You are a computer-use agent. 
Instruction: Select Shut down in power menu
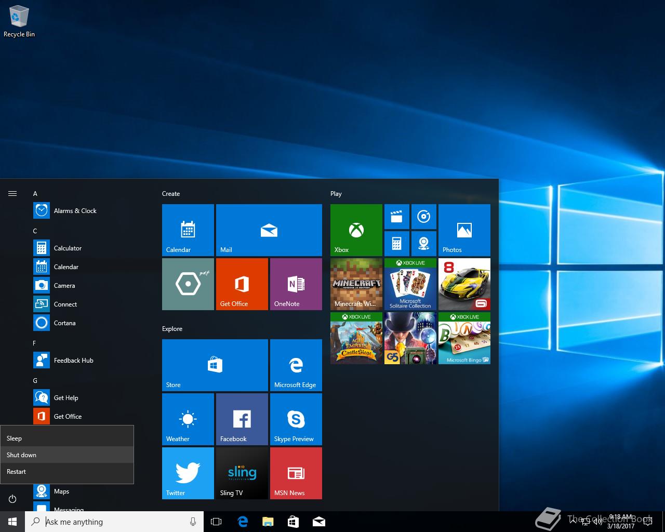pos(67,455)
